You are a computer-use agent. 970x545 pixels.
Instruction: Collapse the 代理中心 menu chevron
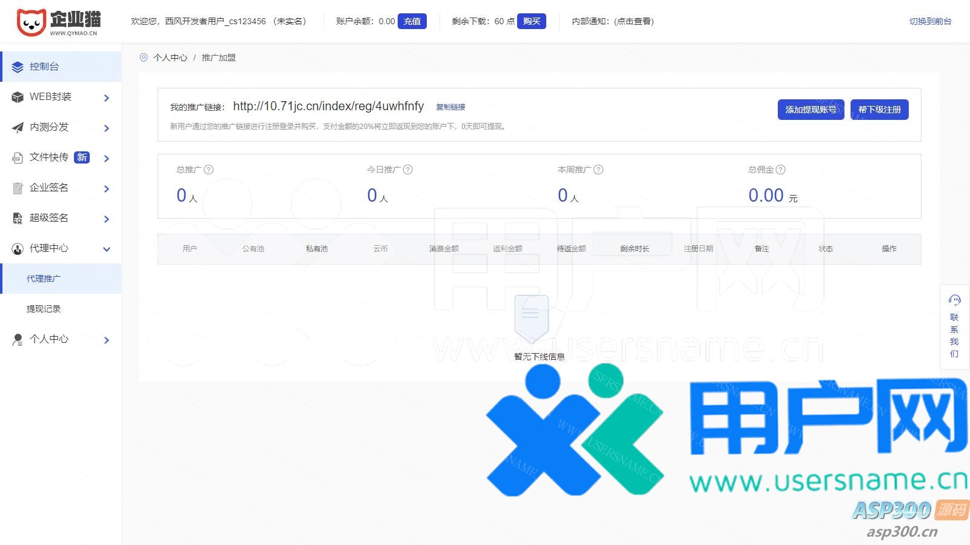click(107, 249)
